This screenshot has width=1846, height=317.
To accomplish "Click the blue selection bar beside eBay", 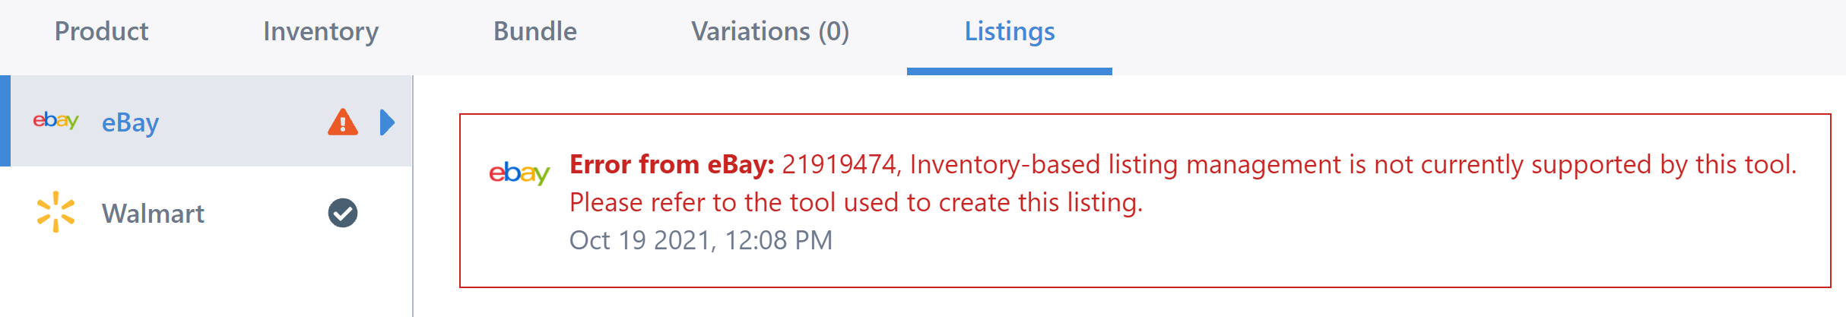I will click(x=5, y=121).
